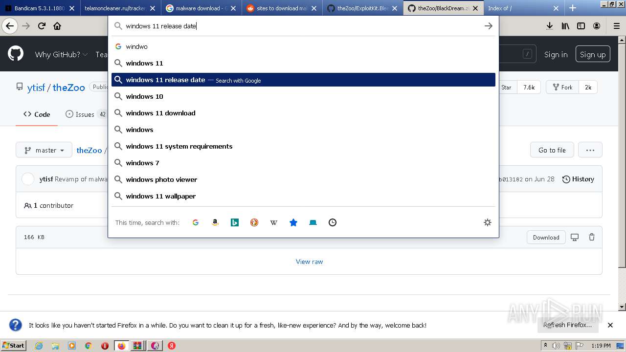Launch Chrome from the taskbar

point(88,346)
